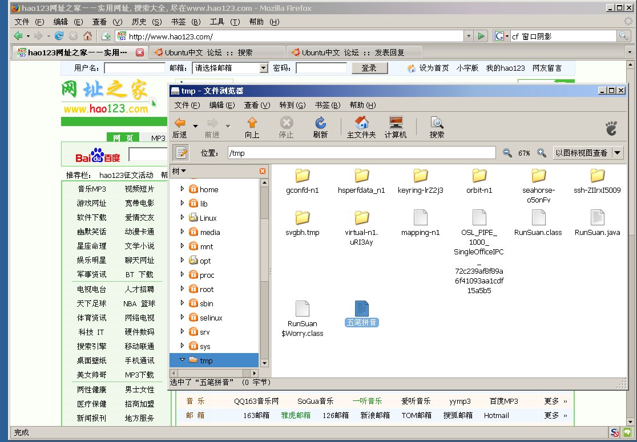The width and height of the screenshot is (637, 442).
Task: Open 书签 menu in file browser
Action: coord(328,105)
